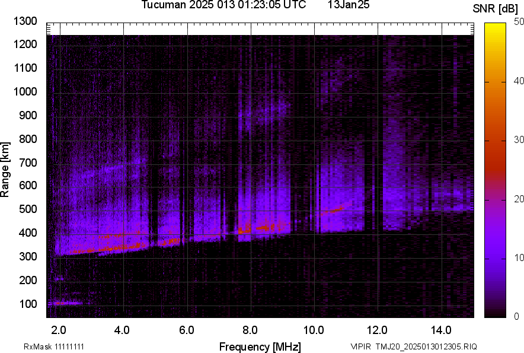Click the range tick label '1300'
This screenshot has height=353, width=524.
click(x=25, y=21)
